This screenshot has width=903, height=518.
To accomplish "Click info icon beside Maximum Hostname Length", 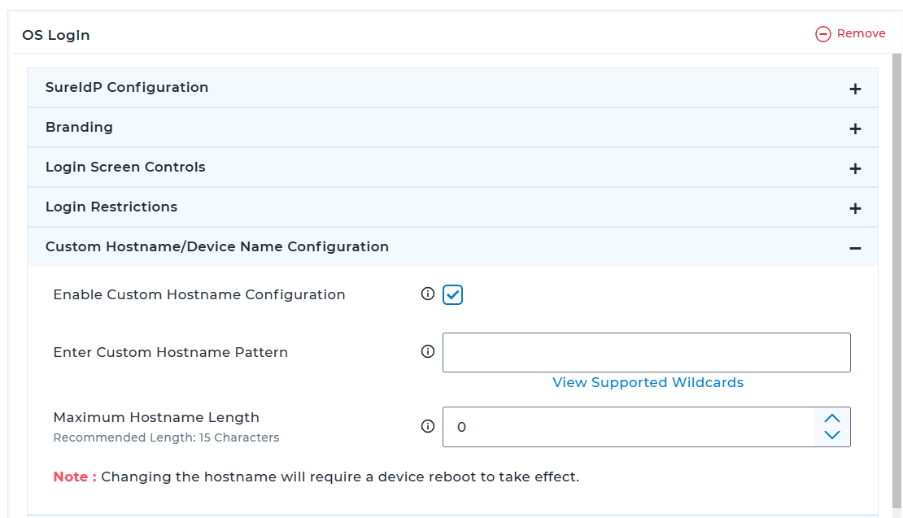I will [428, 426].
